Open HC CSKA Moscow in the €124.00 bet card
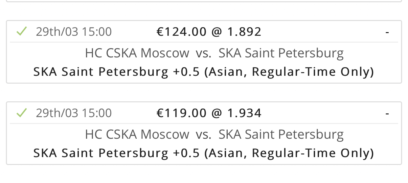Screen dimensions: 408x183 tap(137, 53)
